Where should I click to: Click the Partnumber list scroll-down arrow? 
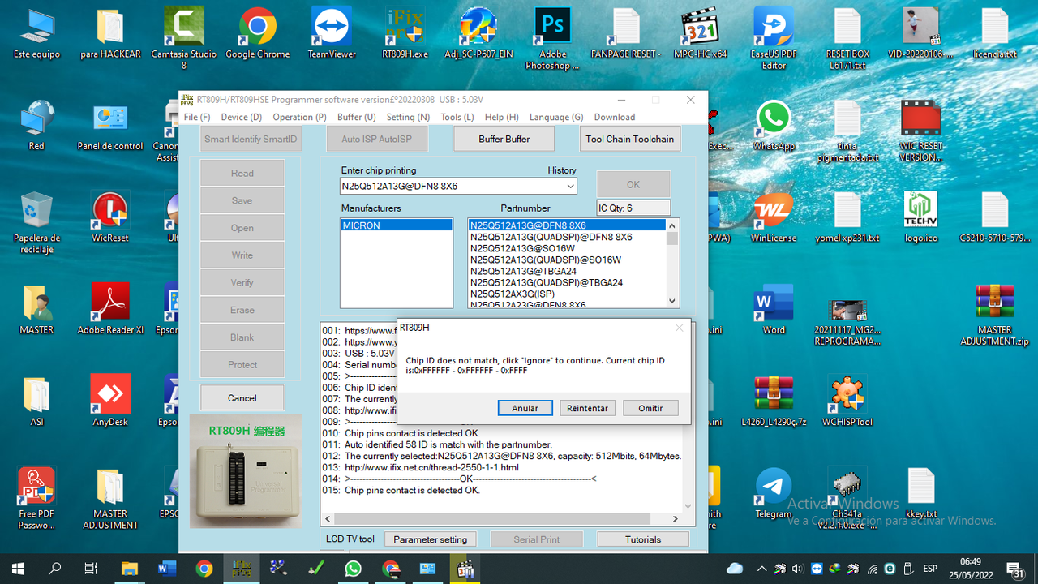672,301
